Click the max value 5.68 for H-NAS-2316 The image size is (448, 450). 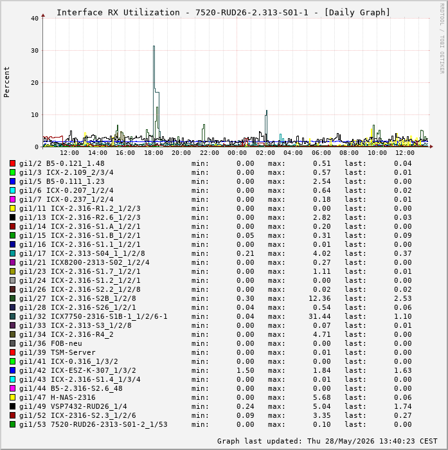[322, 397]
